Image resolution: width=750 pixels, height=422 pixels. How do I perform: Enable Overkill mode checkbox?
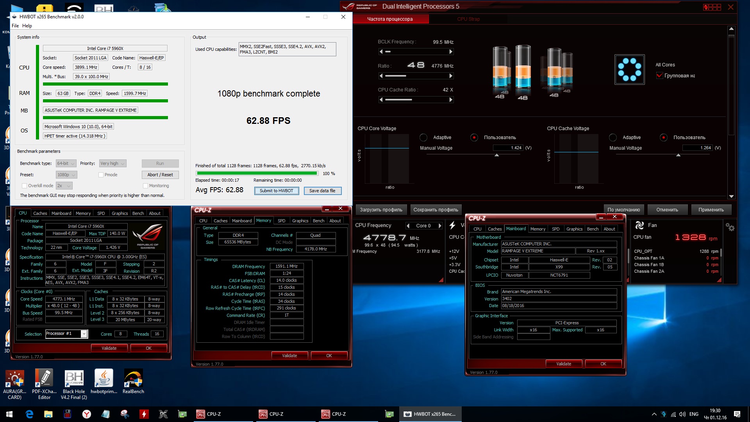click(24, 186)
